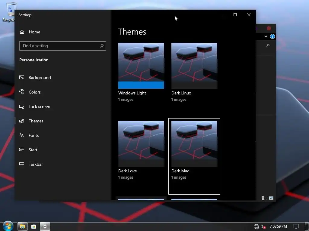Minimize the Settings window

pos(221,15)
